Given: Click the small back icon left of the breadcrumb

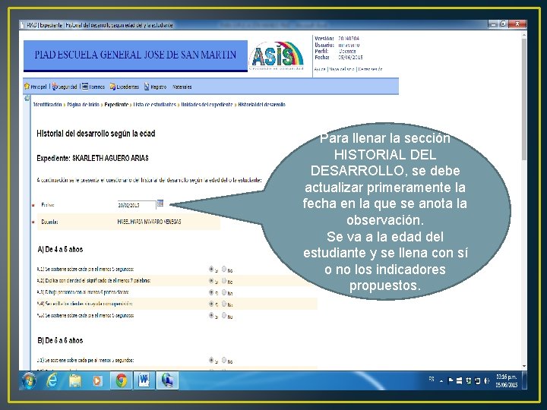Looking at the screenshot, I should tap(27, 99).
